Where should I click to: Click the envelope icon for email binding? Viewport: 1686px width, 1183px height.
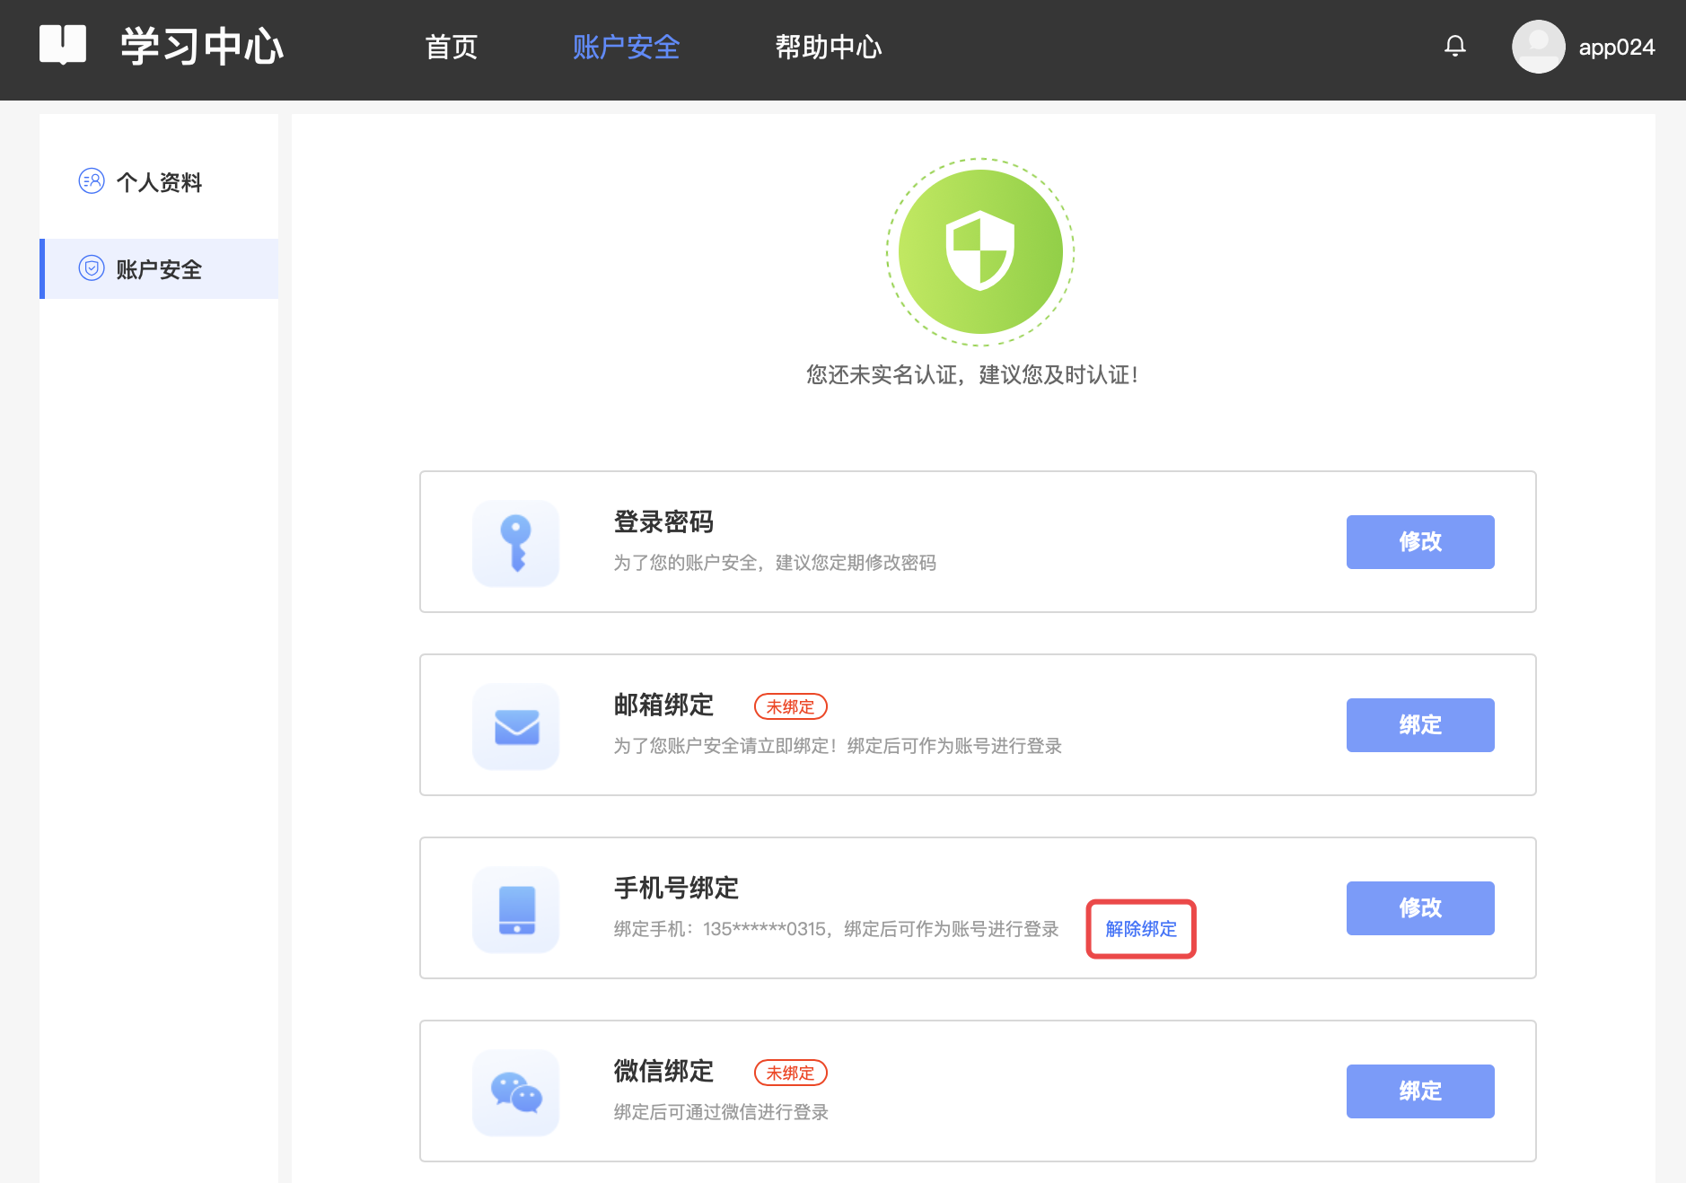pyautogui.click(x=516, y=726)
